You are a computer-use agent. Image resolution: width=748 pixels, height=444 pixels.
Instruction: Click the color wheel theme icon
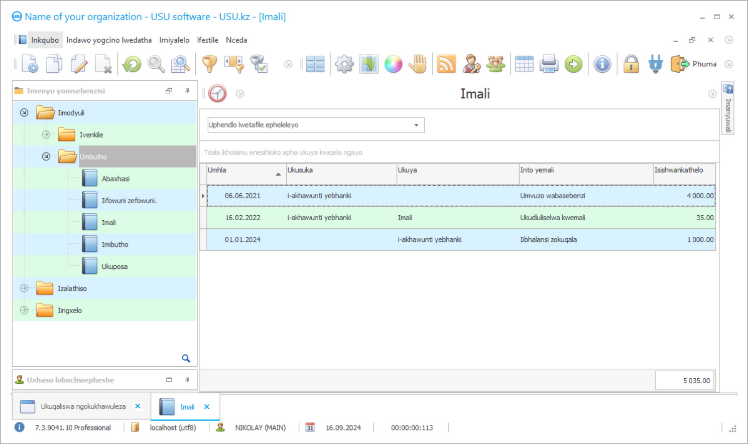[393, 64]
